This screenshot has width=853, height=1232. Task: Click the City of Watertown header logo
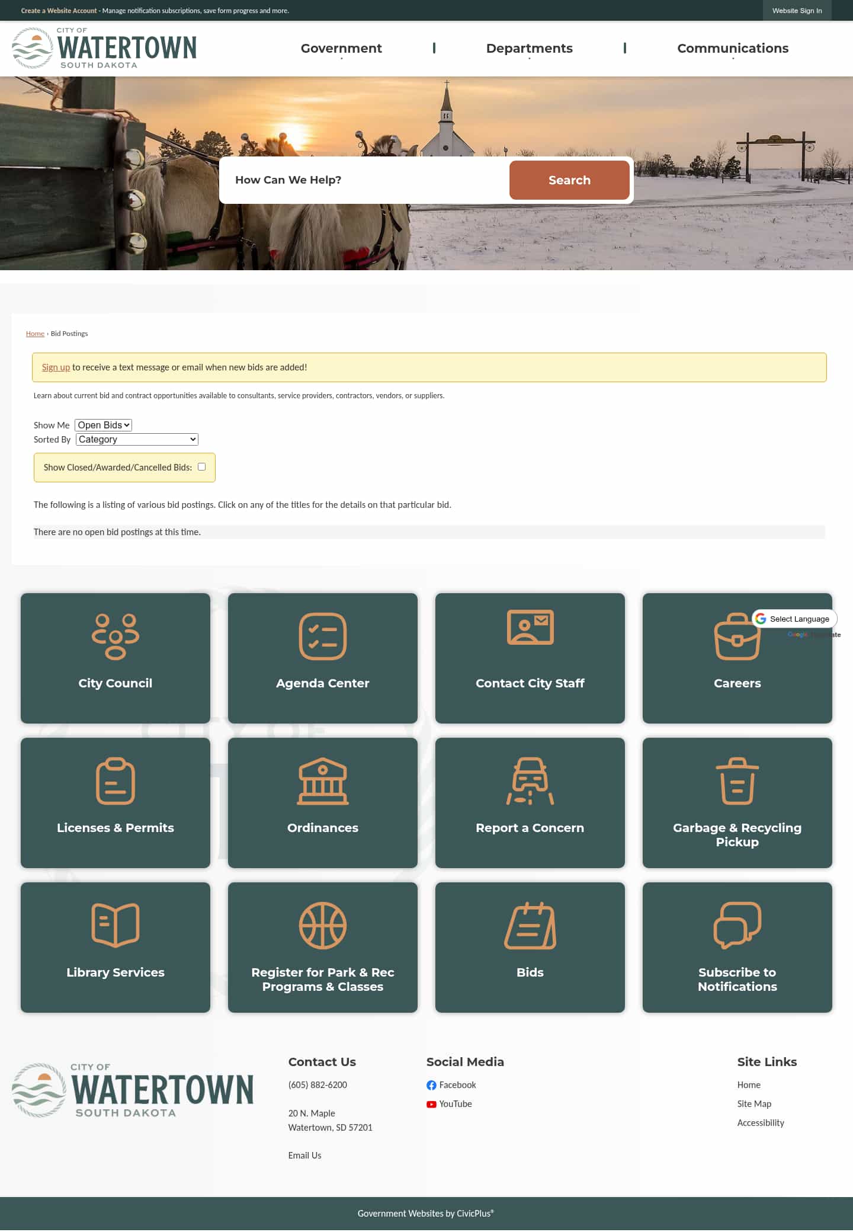[x=104, y=48]
